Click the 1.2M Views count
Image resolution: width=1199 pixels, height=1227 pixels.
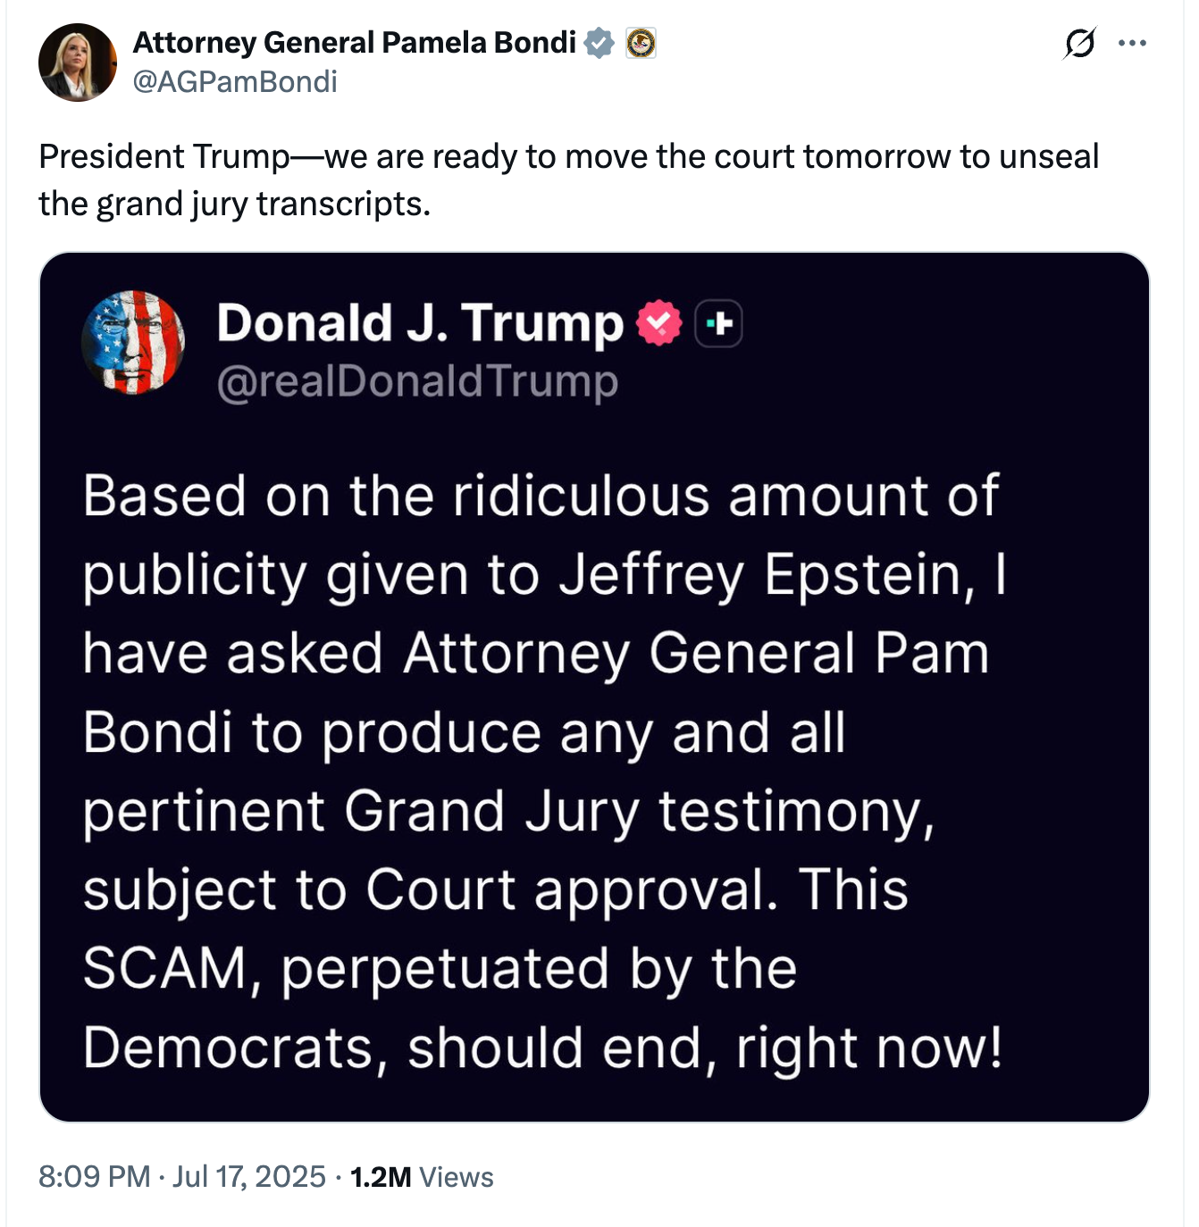421,1176
